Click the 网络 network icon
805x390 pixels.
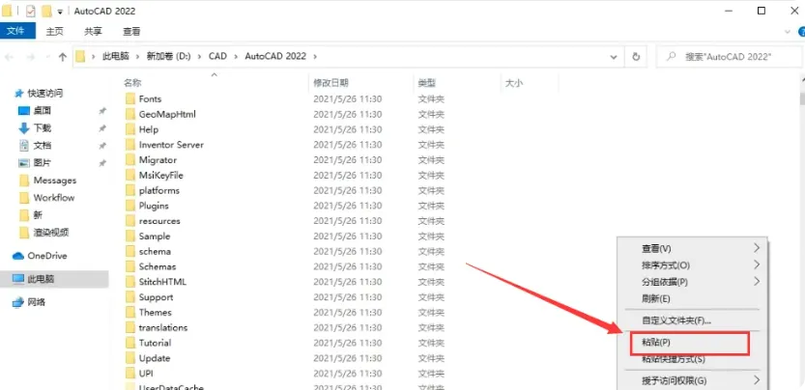click(x=18, y=302)
